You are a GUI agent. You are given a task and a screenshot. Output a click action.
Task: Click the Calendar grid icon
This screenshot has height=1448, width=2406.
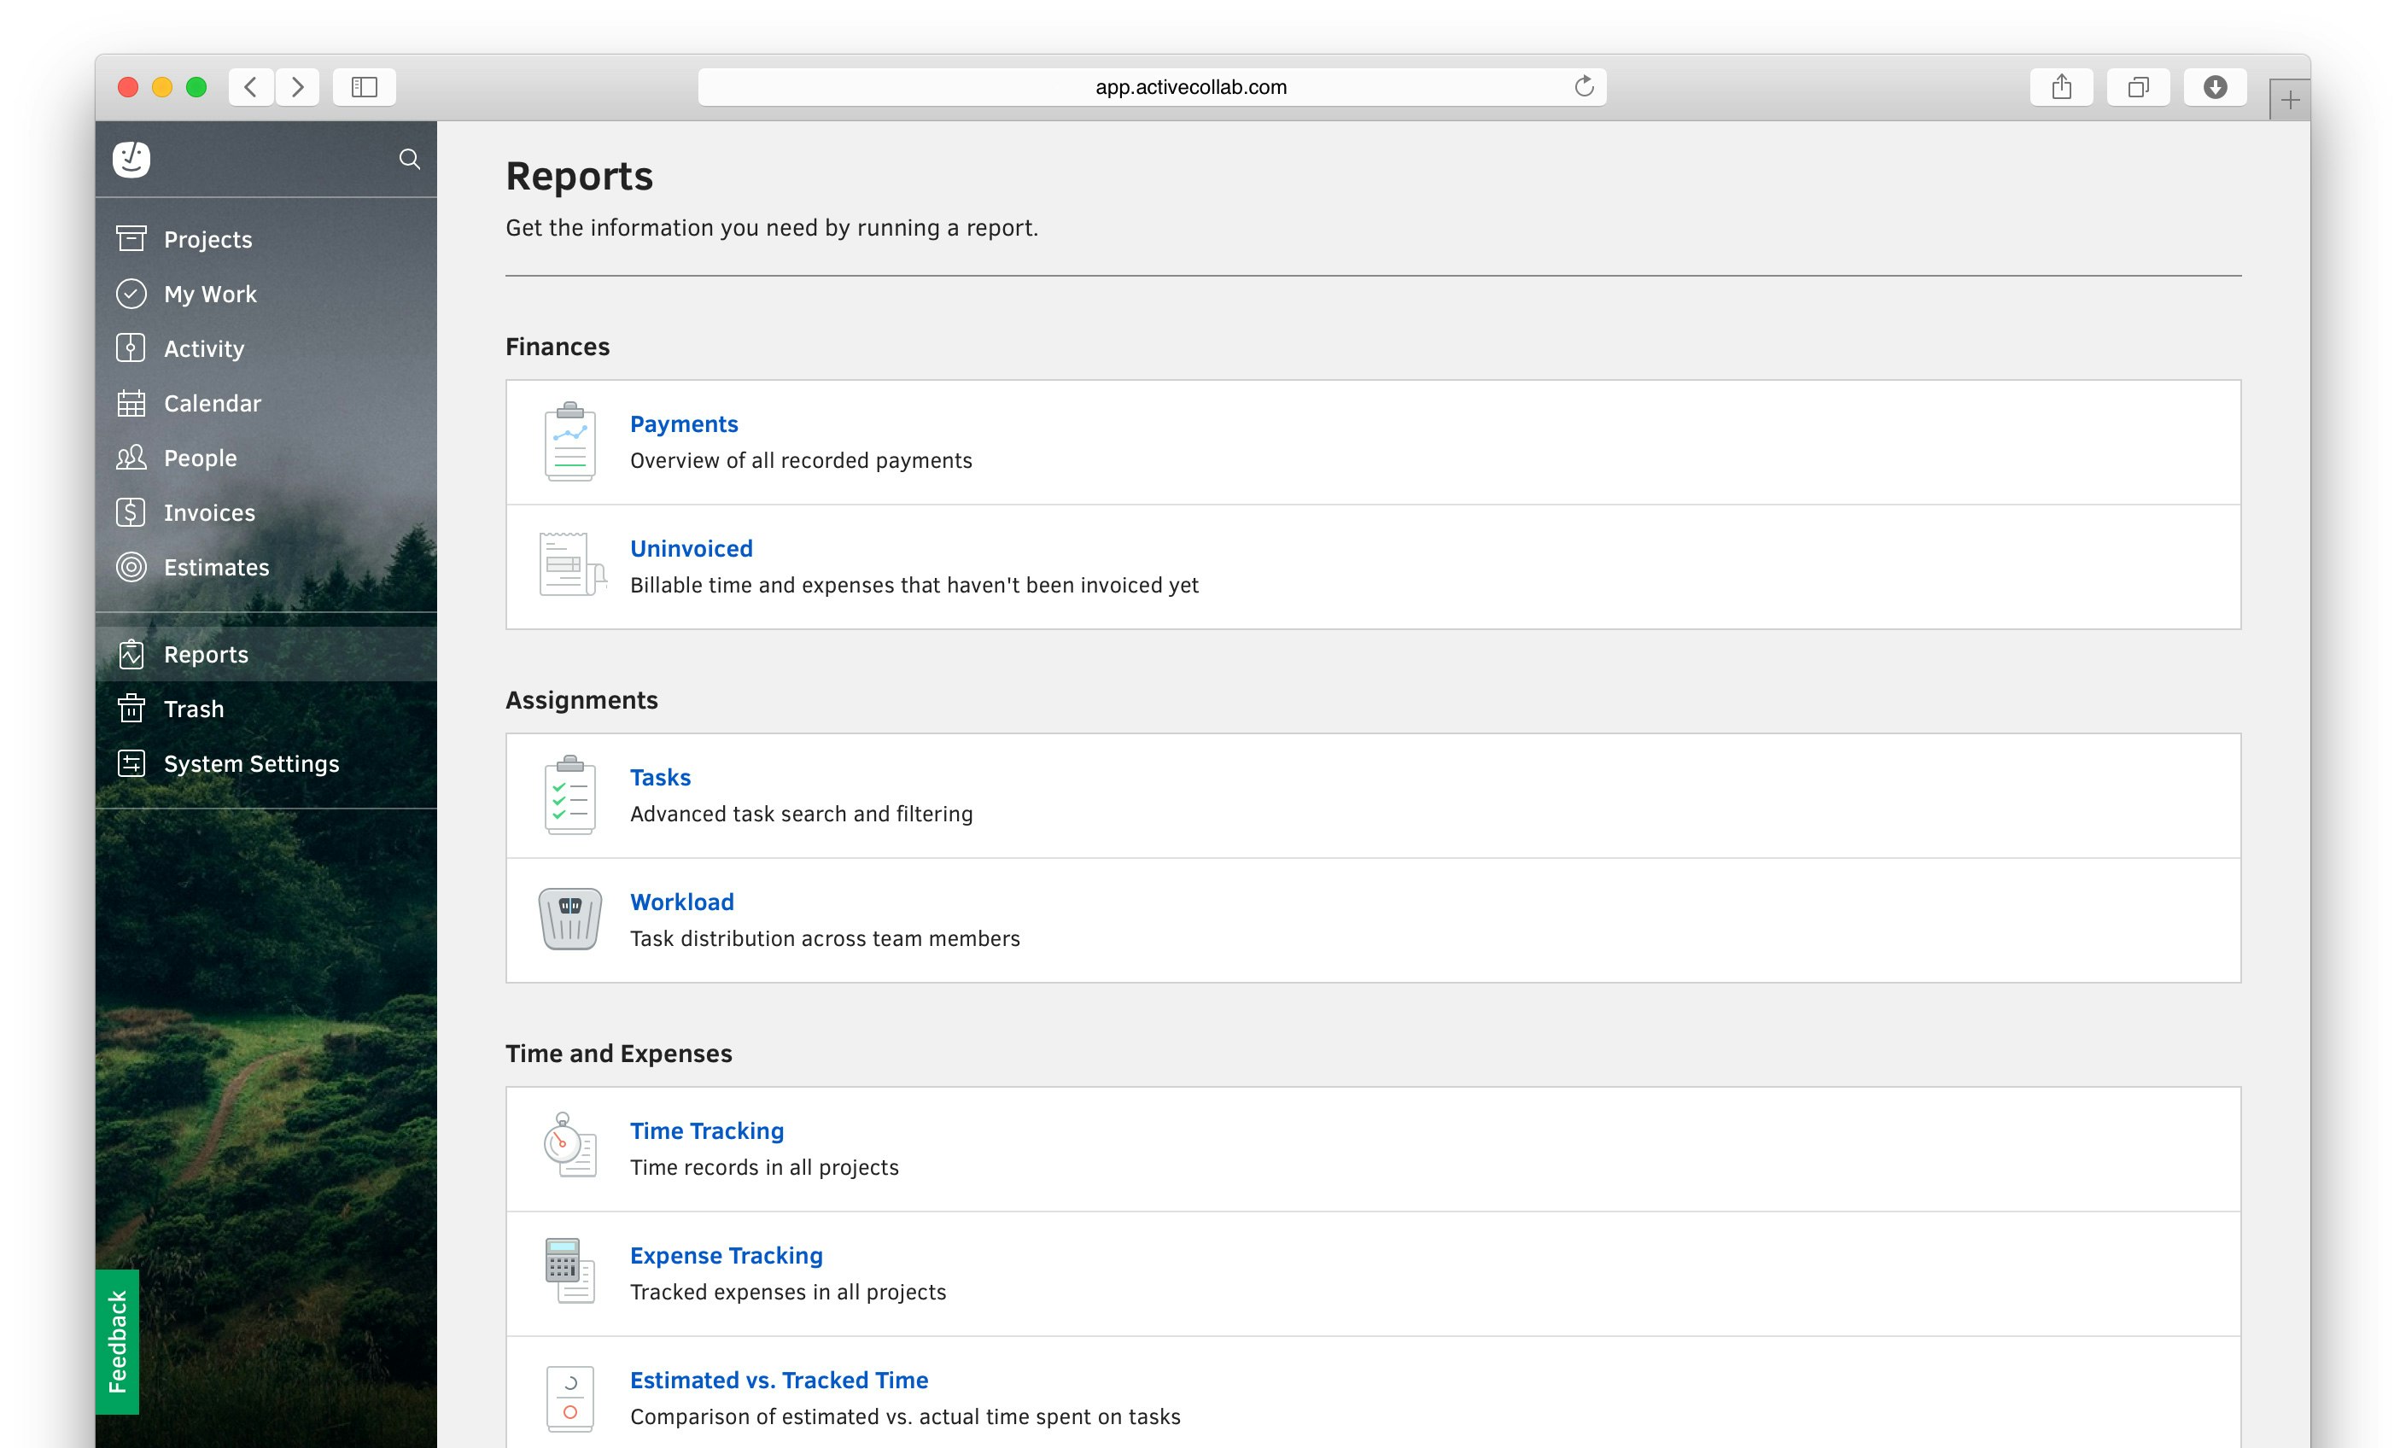pos(131,403)
